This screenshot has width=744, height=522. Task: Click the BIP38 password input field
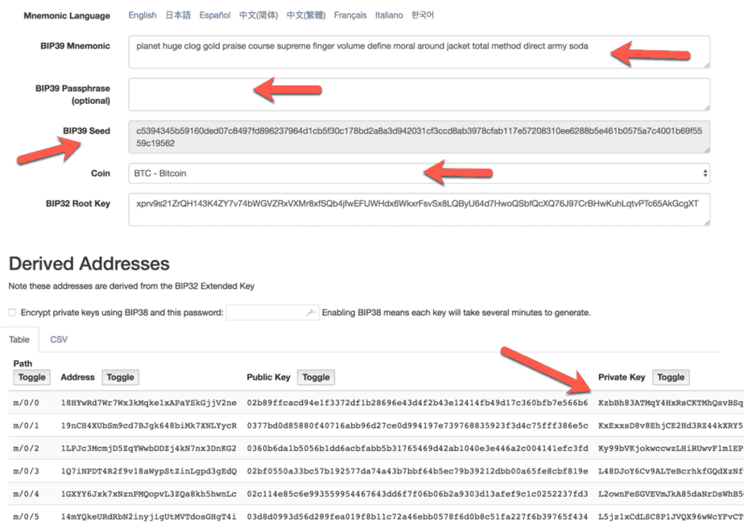click(x=272, y=313)
